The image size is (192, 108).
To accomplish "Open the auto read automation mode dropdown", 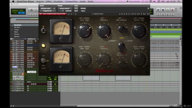I will point(18,79).
